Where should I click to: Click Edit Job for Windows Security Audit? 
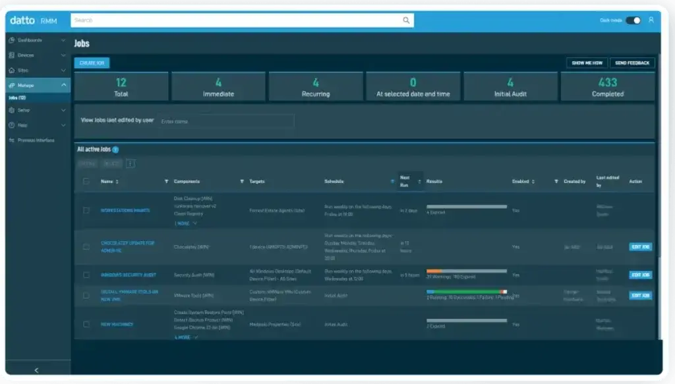[641, 275]
